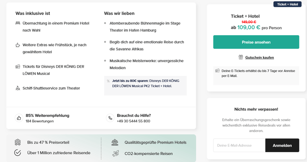Image resolution: width=307 pixels, height=162 pixels.
Task: Click the e-ticket icon in delivery notice
Action: pyautogui.click(x=217, y=71)
